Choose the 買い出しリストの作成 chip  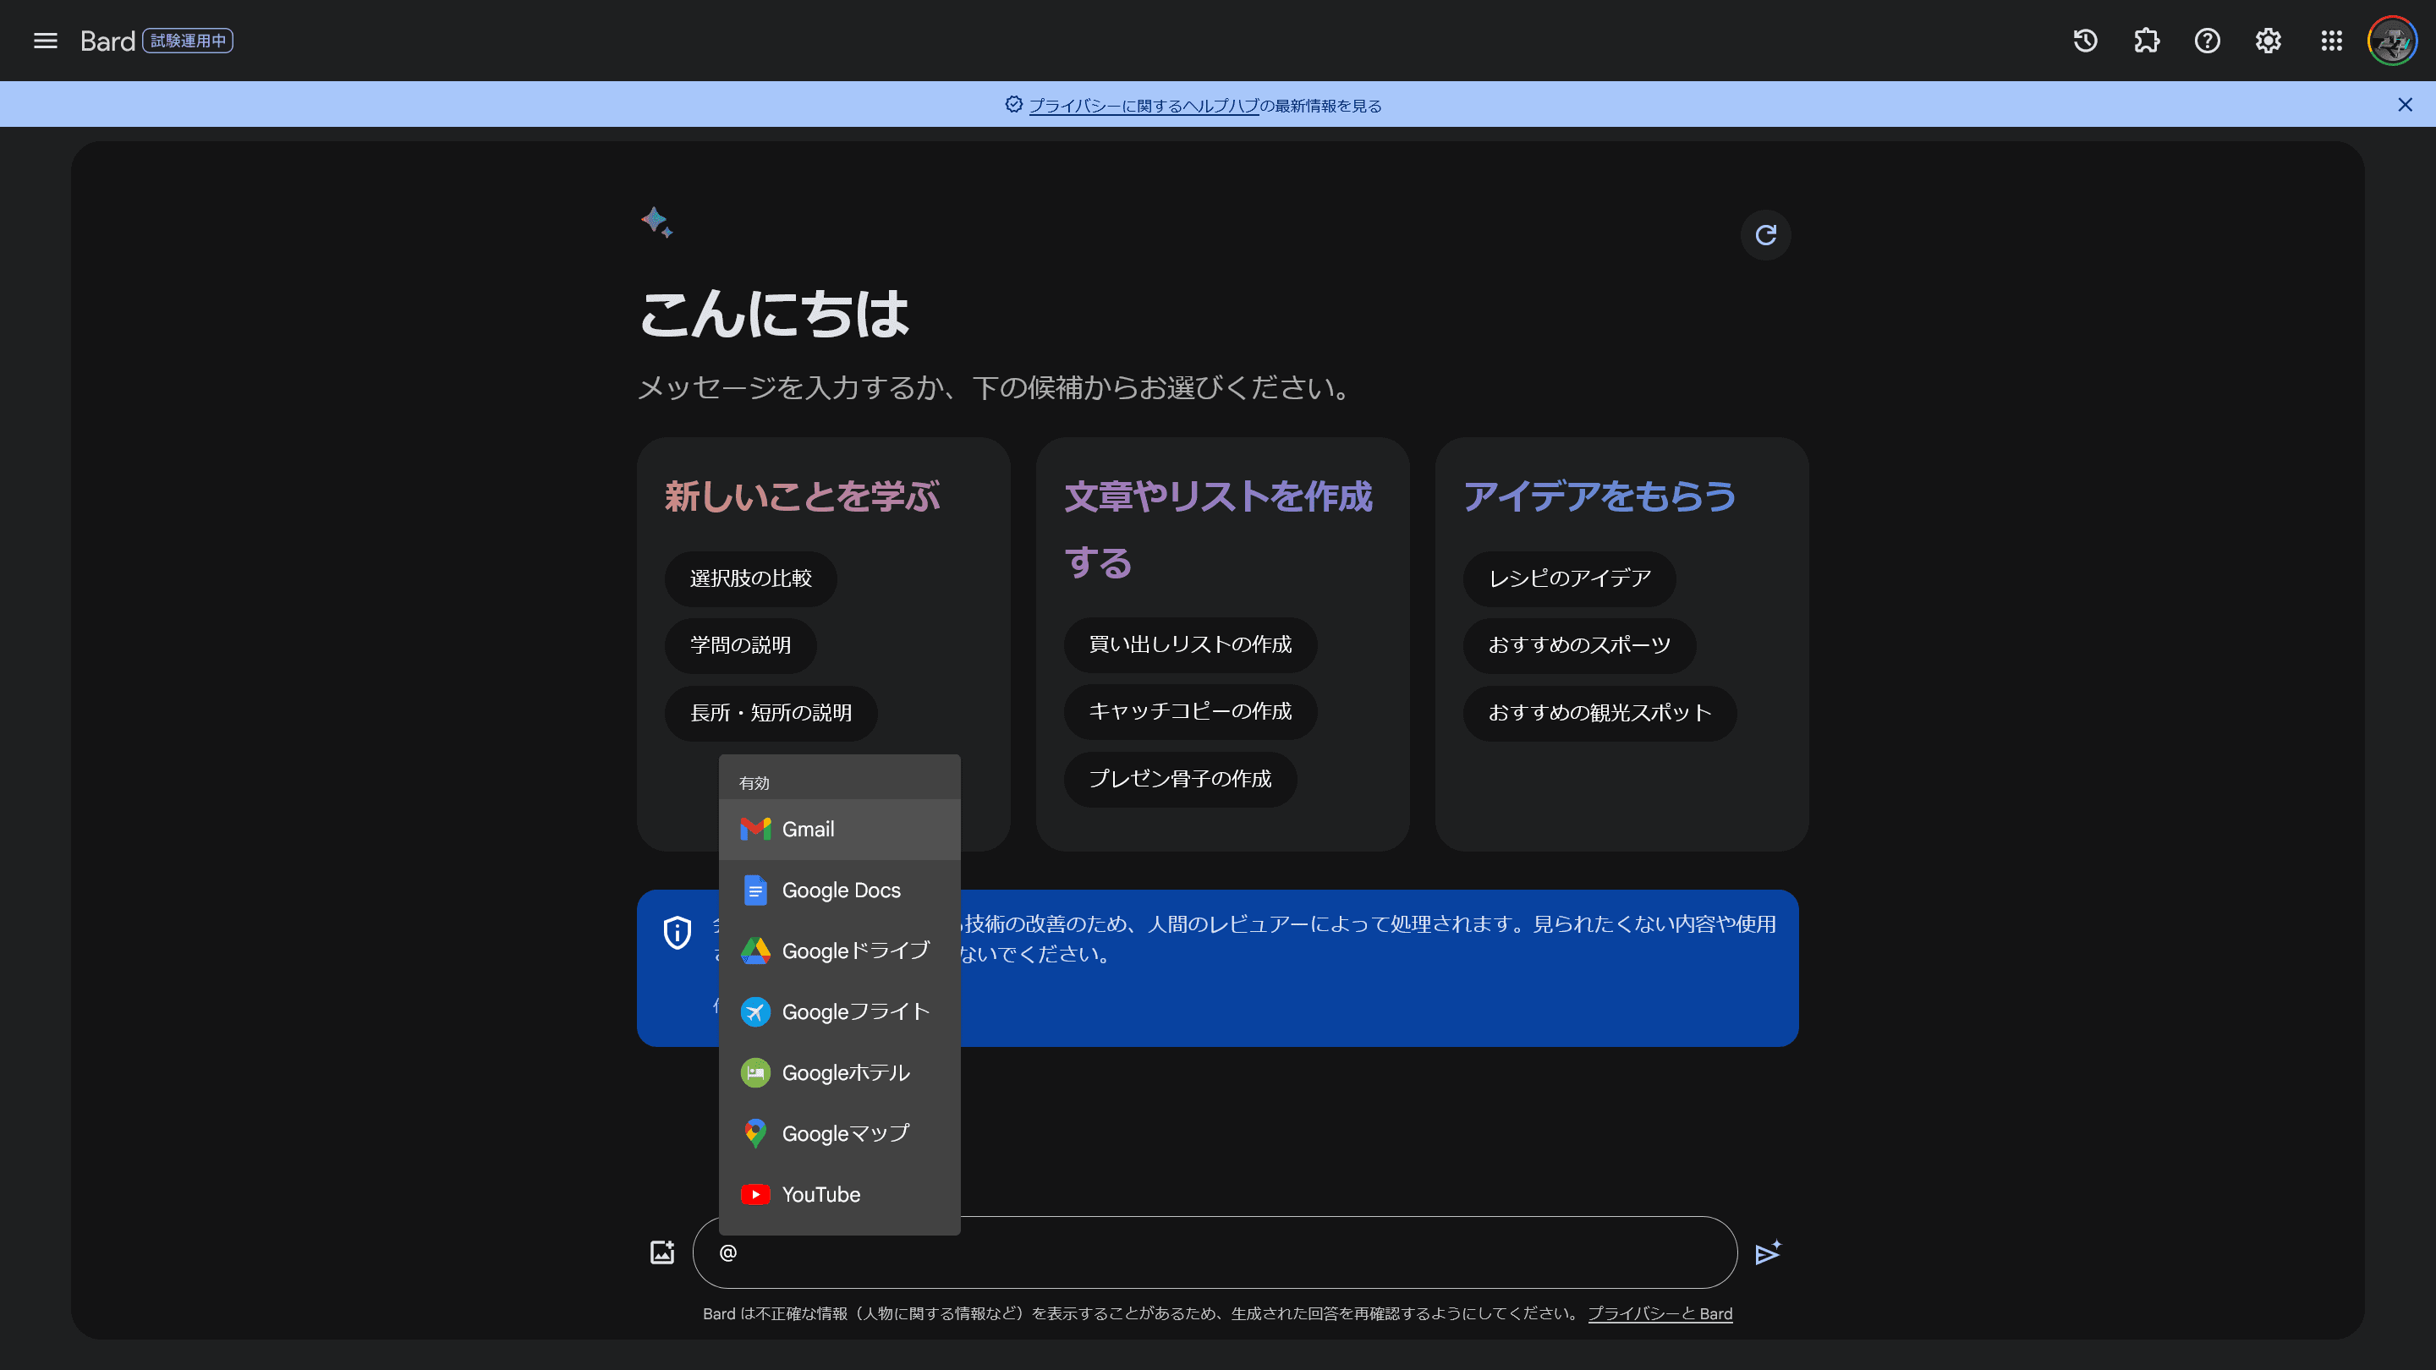coord(1189,644)
